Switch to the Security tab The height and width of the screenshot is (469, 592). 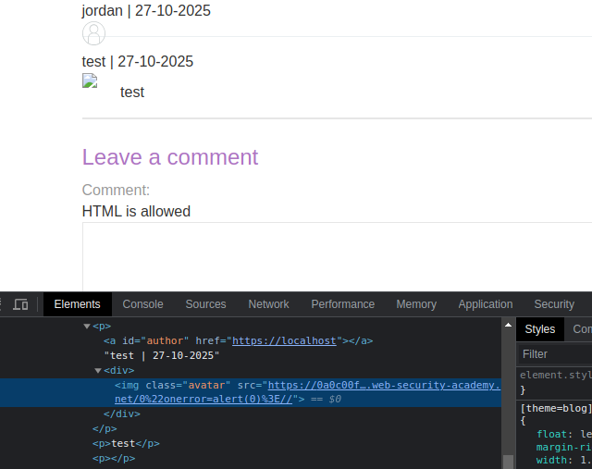coord(554,304)
